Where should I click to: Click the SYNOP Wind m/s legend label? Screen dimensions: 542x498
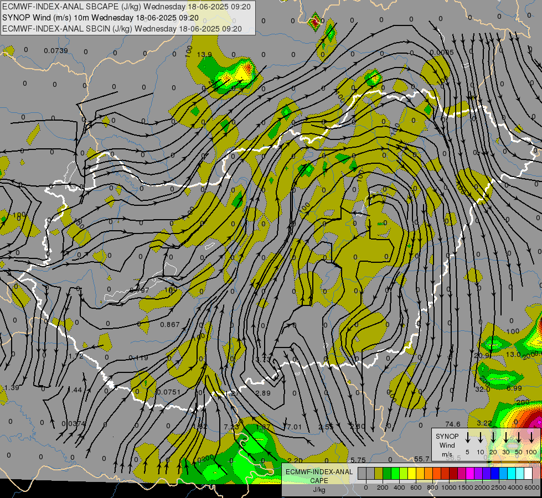(447, 445)
